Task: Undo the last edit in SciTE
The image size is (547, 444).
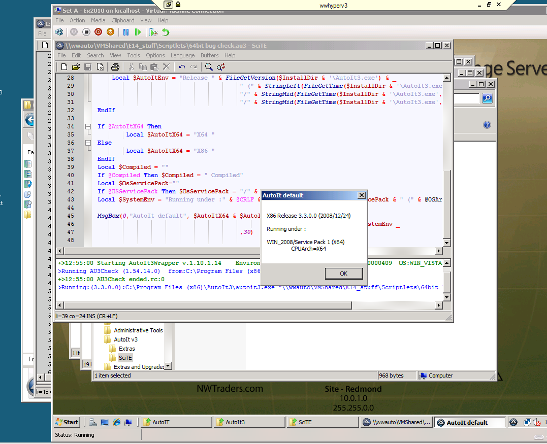Action: 182,67
